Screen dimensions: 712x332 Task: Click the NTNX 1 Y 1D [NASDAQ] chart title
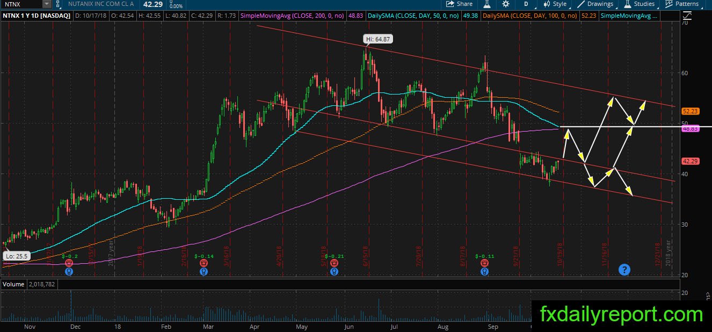(37, 16)
